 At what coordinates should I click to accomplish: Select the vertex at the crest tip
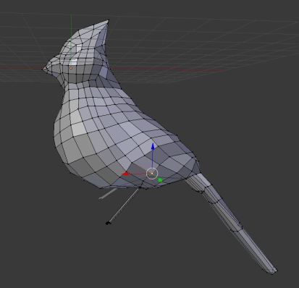click(108, 20)
